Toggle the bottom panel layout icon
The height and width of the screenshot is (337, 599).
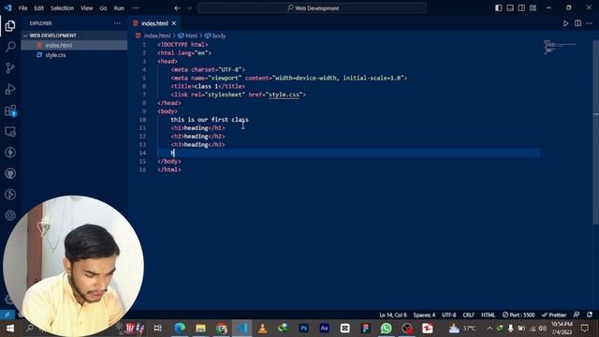pyautogui.click(x=510, y=8)
